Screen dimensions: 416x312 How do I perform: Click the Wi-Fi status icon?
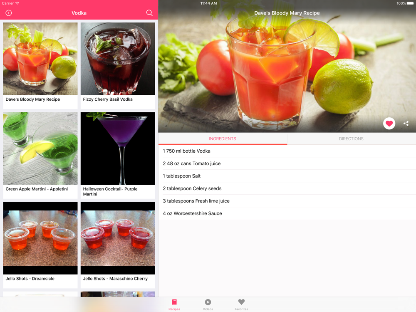(x=17, y=3)
